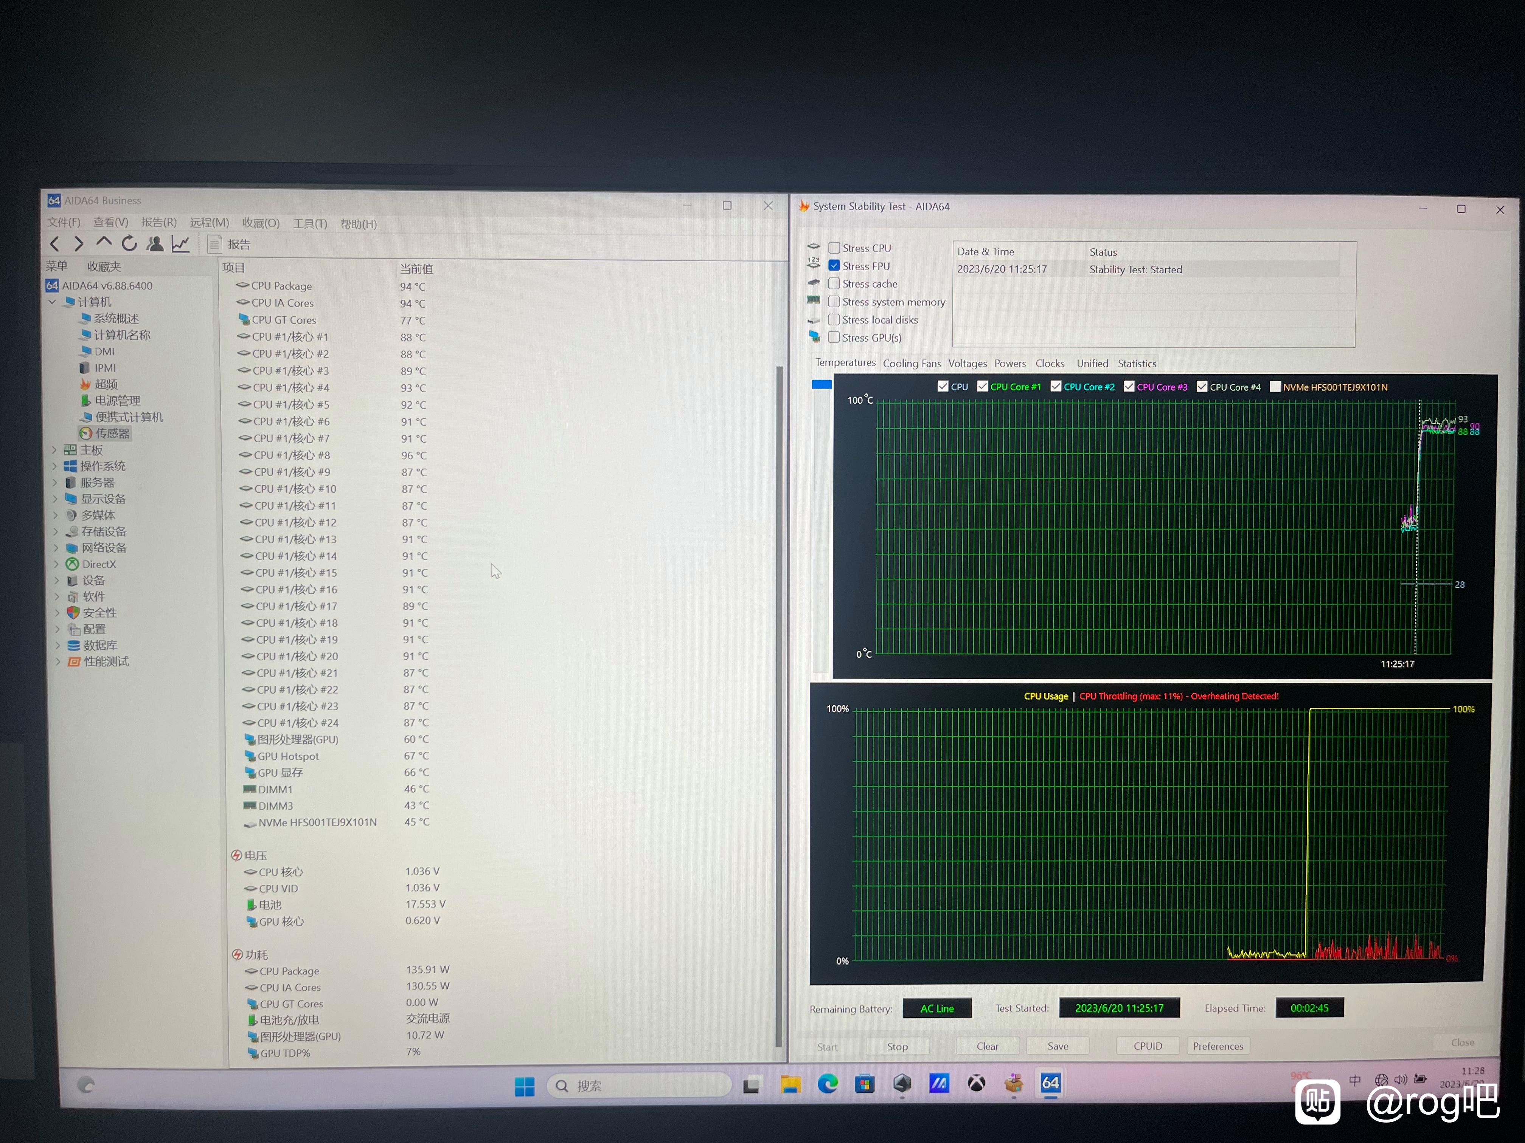This screenshot has height=1143, width=1525.
Task: Click the taskbar 搜索 search box
Action: (639, 1085)
